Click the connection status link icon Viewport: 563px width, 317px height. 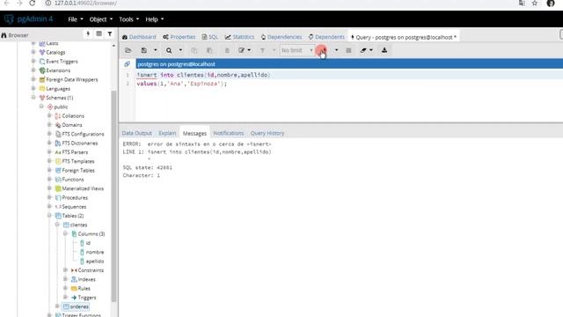[127, 64]
